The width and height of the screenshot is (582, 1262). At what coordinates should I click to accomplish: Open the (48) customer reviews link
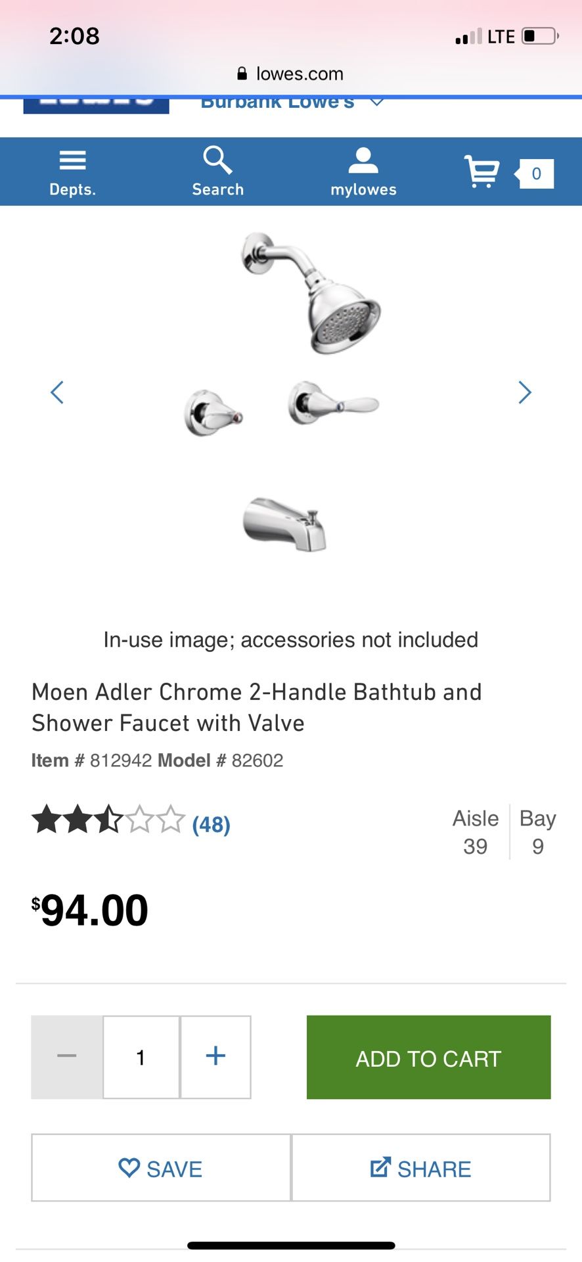coord(210,824)
